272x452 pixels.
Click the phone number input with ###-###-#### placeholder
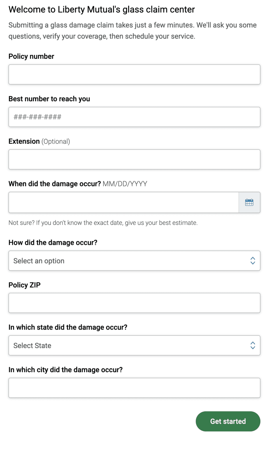tap(134, 117)
